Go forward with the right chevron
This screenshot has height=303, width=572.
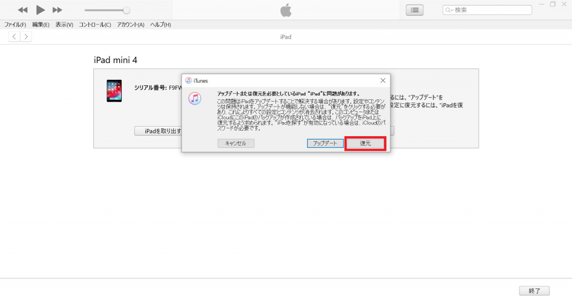point(26,36)
